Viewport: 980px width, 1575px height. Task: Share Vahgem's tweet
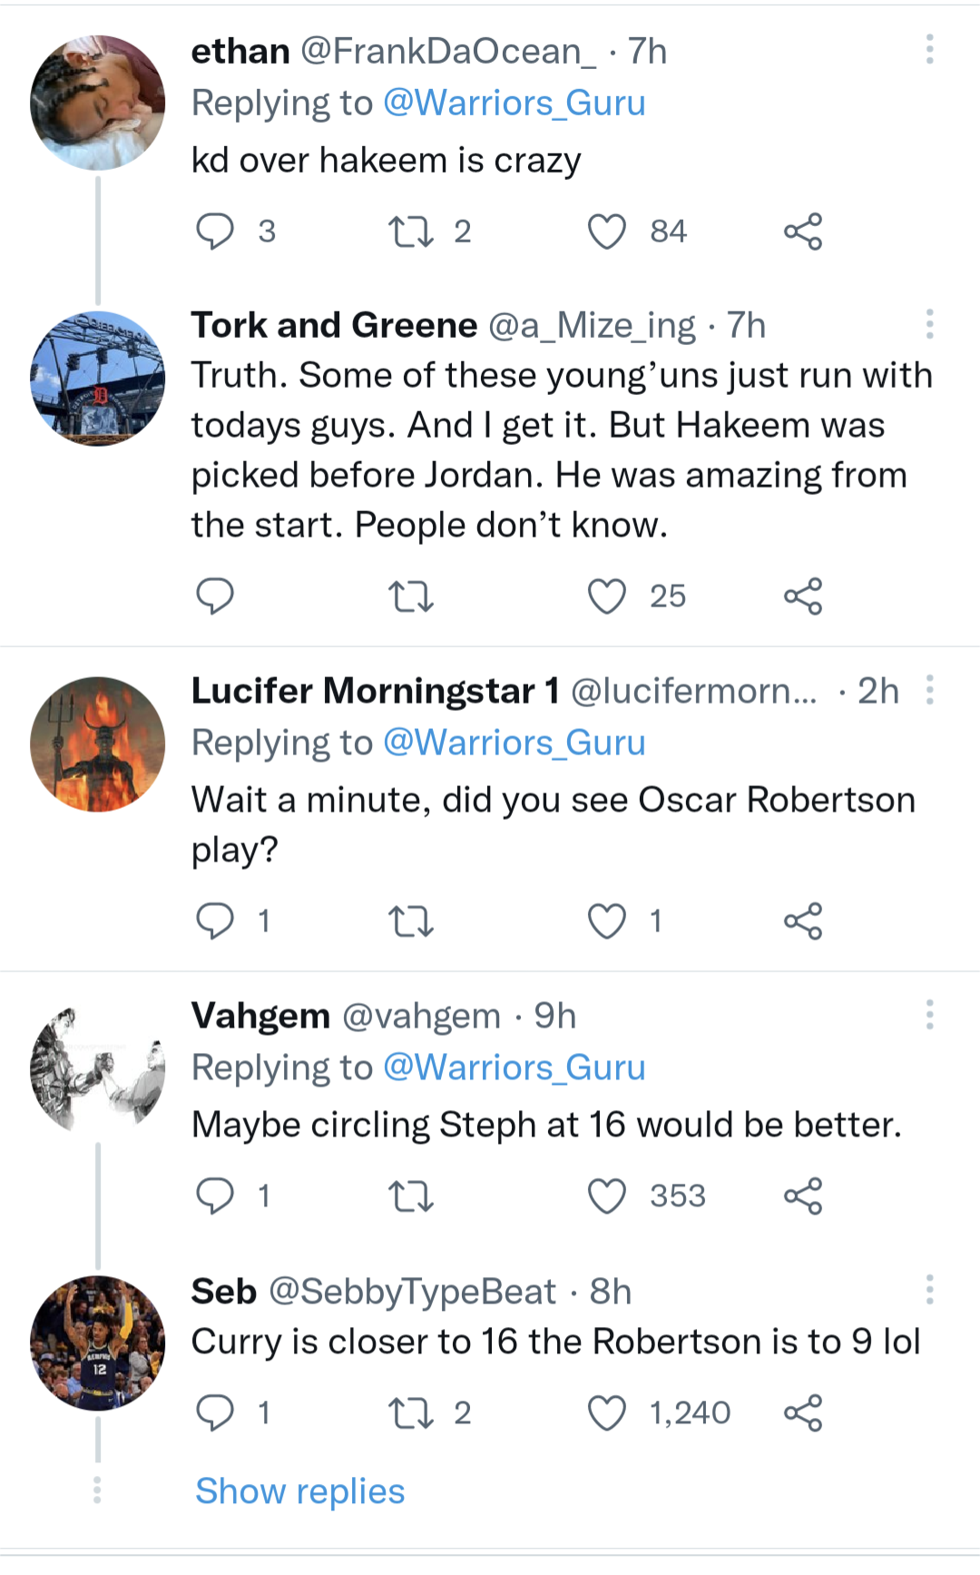(x=803, y=1196)
